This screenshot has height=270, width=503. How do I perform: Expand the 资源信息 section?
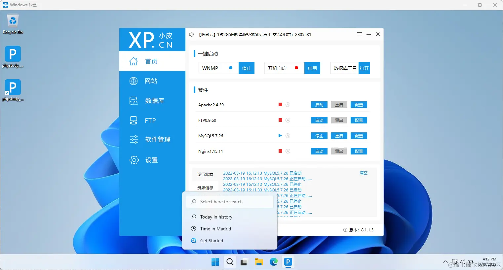[x=205, y=187]
